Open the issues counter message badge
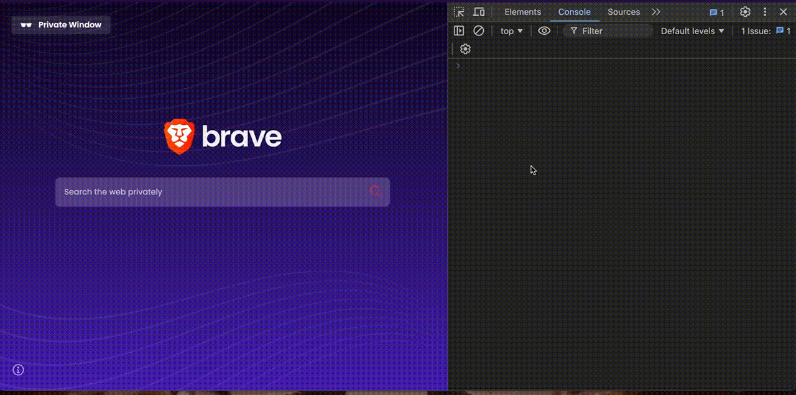 click(x=717, y=12)
